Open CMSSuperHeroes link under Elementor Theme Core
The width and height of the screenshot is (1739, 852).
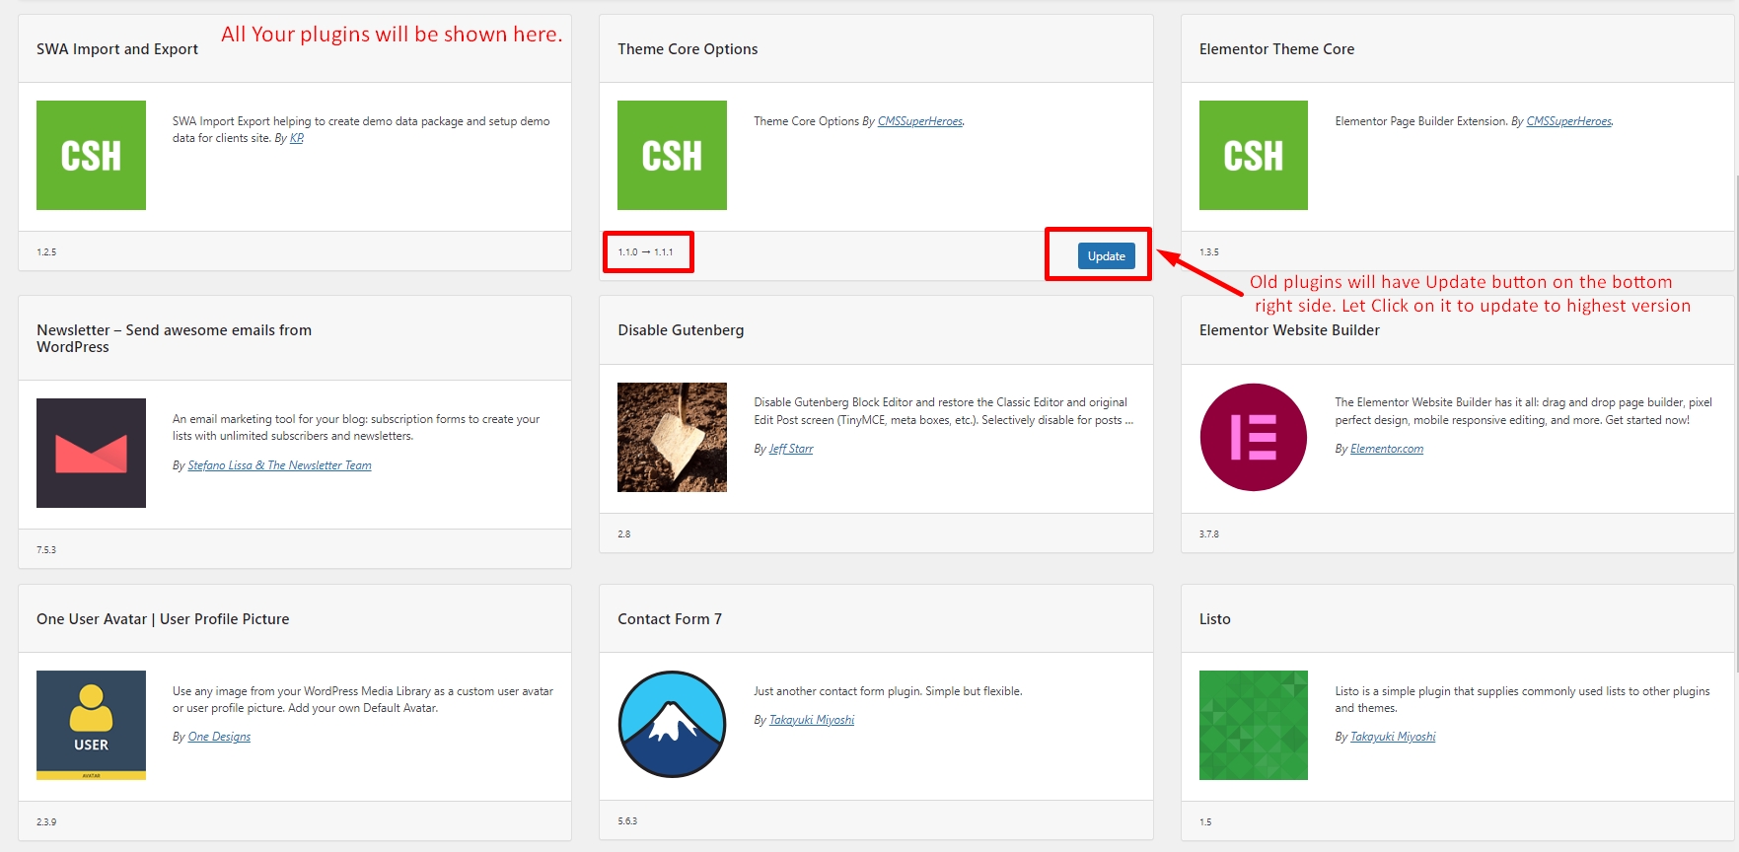[x=1568, y=121]
